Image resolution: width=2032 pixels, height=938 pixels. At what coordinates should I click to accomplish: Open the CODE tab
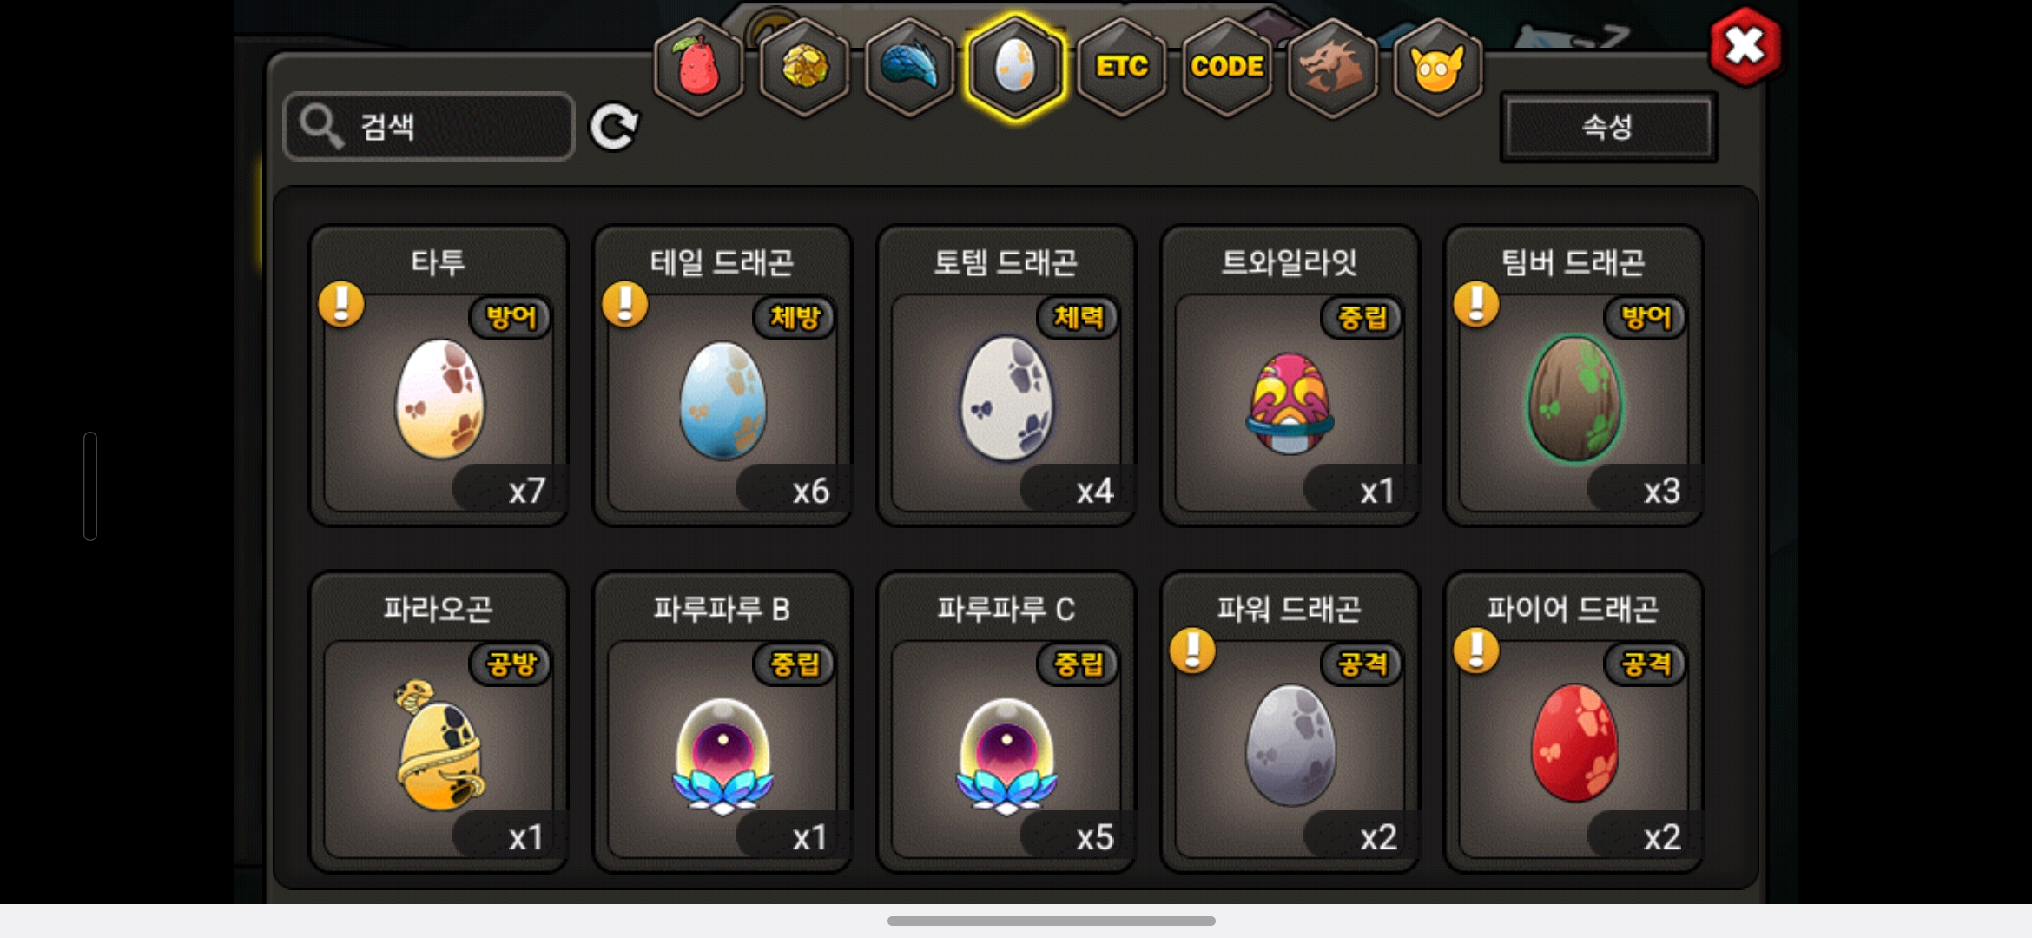tap(1226, 67)
